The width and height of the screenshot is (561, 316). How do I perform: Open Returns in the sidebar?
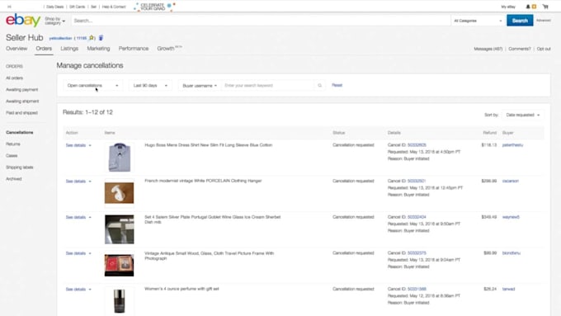13,144
